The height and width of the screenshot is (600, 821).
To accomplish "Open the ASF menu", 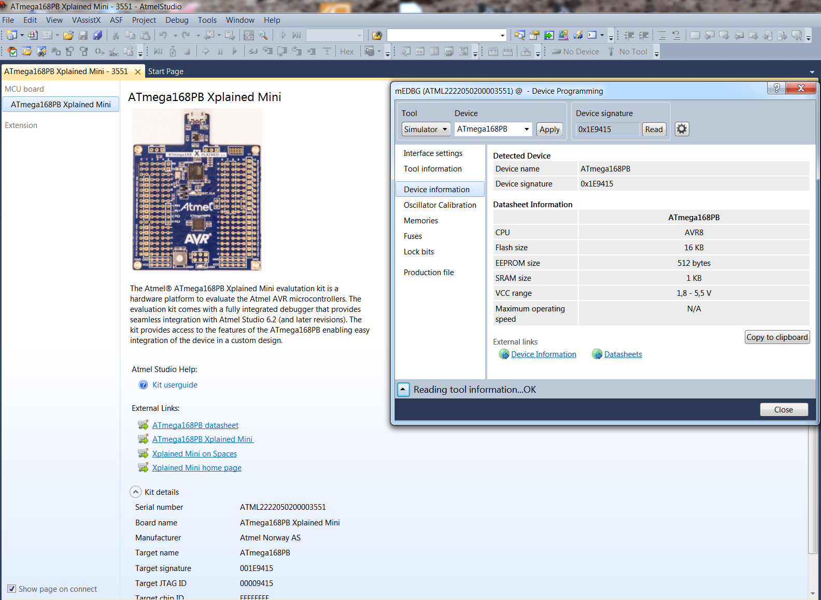I will [116, 20].
